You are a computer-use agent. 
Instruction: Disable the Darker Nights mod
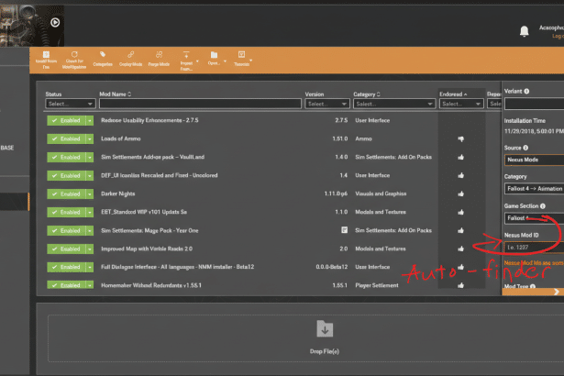[x=66, y=194]
